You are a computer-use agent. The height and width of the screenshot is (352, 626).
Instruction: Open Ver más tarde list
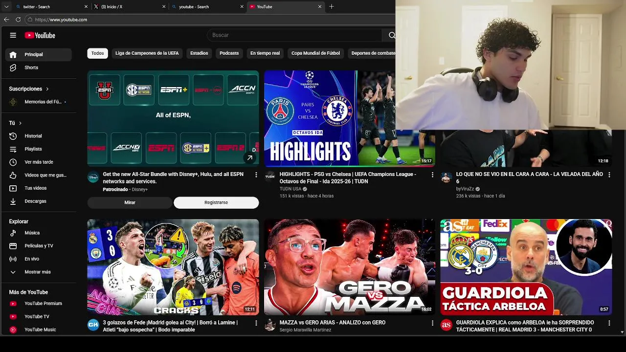38,162
